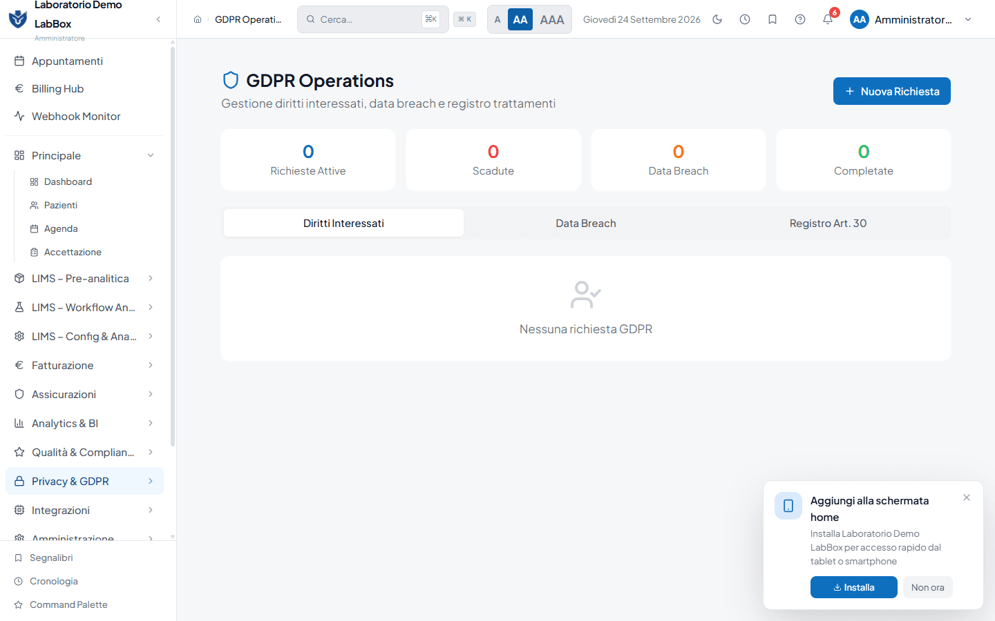
Task: Open help question mark icon
Action: click(x=800, y=19)
